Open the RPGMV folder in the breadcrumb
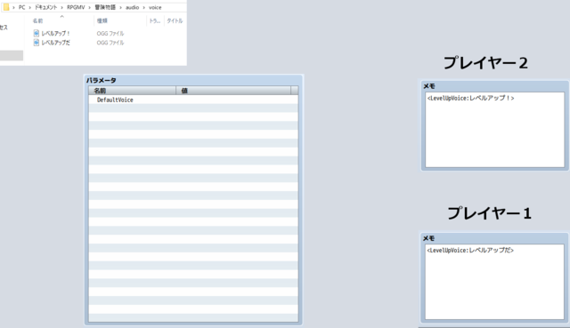 (x=76, y=7)
